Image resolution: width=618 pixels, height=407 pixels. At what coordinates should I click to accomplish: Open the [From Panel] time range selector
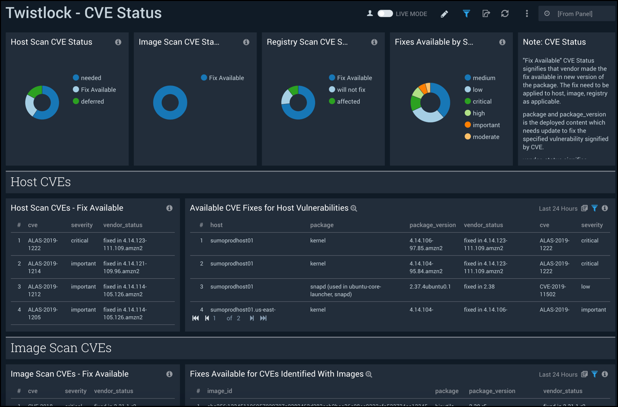576,13
